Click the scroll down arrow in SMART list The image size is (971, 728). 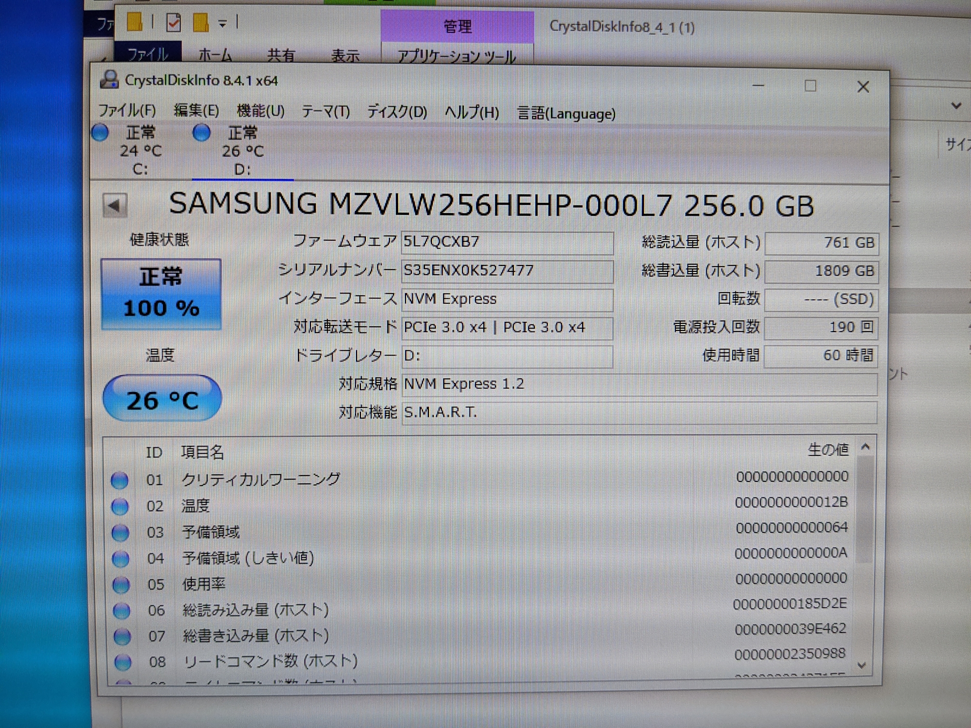tap(862, 665)
